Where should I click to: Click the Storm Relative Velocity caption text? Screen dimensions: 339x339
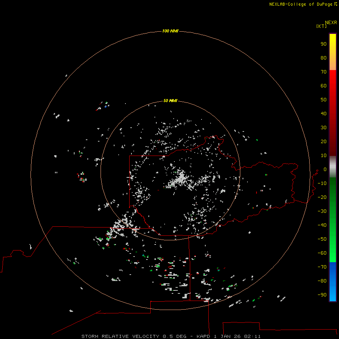click(x=120, y=336)
